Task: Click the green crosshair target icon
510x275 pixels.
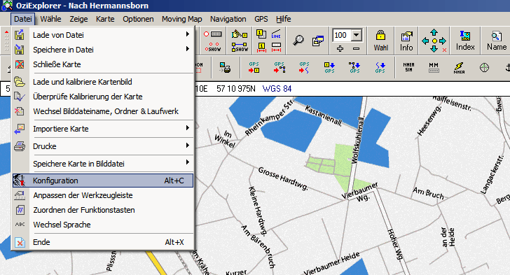Action: [484, 68]
